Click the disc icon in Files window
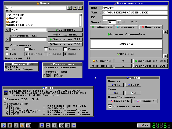The height and width of the screenshot is (129, 172). (x=80, y=8)
